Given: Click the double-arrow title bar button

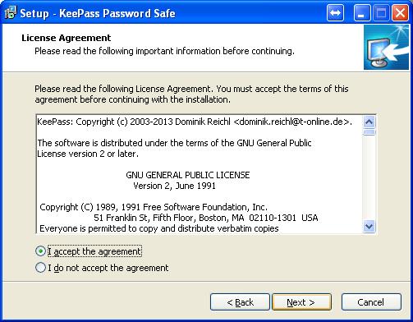Looking at the screenshot, I should (335, 12).
